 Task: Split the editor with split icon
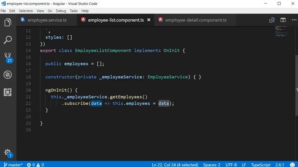point(283,20)
